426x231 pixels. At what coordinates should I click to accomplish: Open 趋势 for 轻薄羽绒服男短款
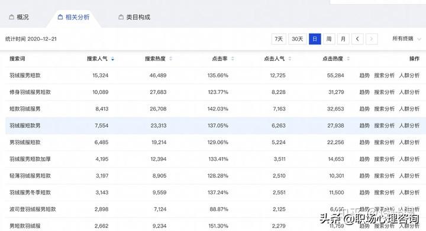364,176
